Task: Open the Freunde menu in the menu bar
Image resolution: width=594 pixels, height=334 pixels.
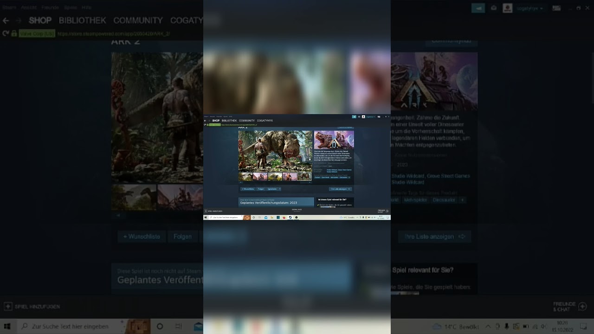Action: 219,116
